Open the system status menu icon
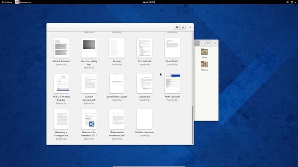This screenshot has width=298, height=167. coord(292,2)
